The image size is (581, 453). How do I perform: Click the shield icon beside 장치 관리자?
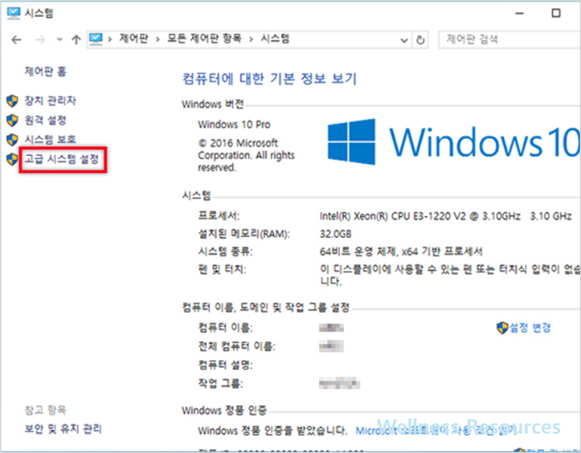click(12, 101)
